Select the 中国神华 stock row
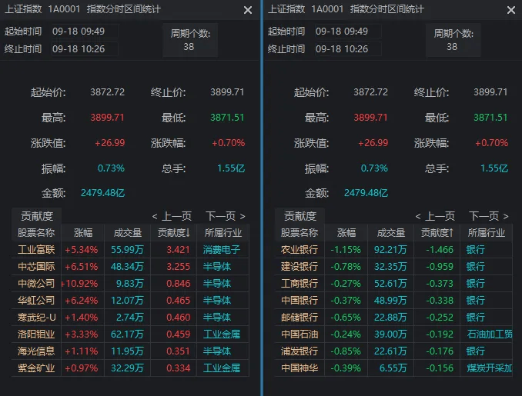The height and width of the screenshot is (396, 522). [299, 368]
